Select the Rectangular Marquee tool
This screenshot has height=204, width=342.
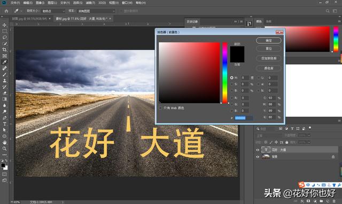click(x=4, y=31)
